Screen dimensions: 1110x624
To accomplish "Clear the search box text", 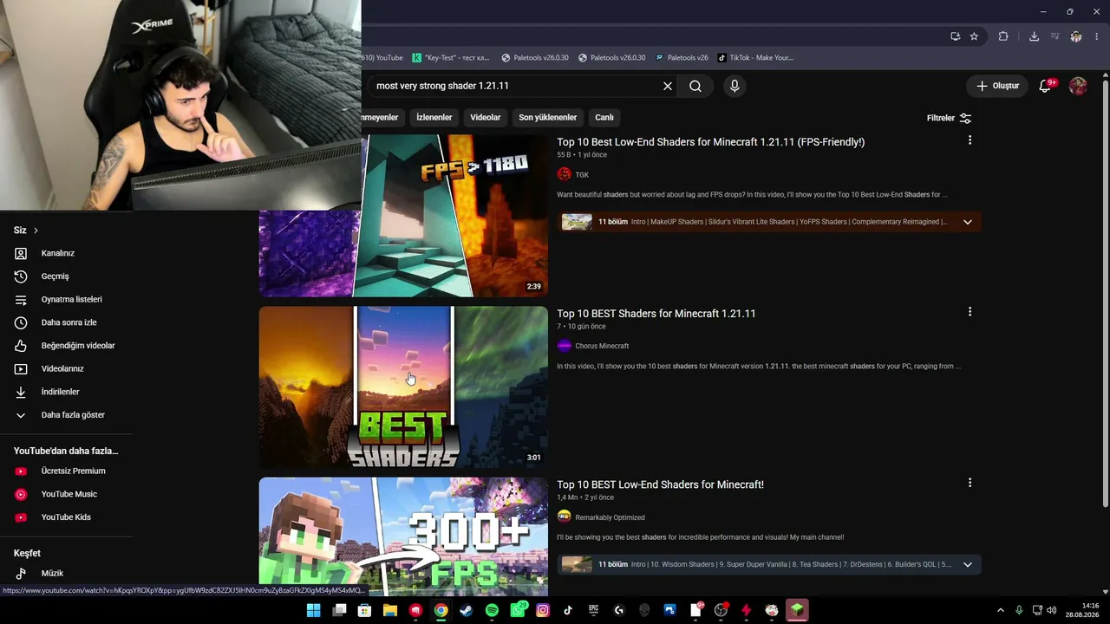I will click(x=668, y=86).
